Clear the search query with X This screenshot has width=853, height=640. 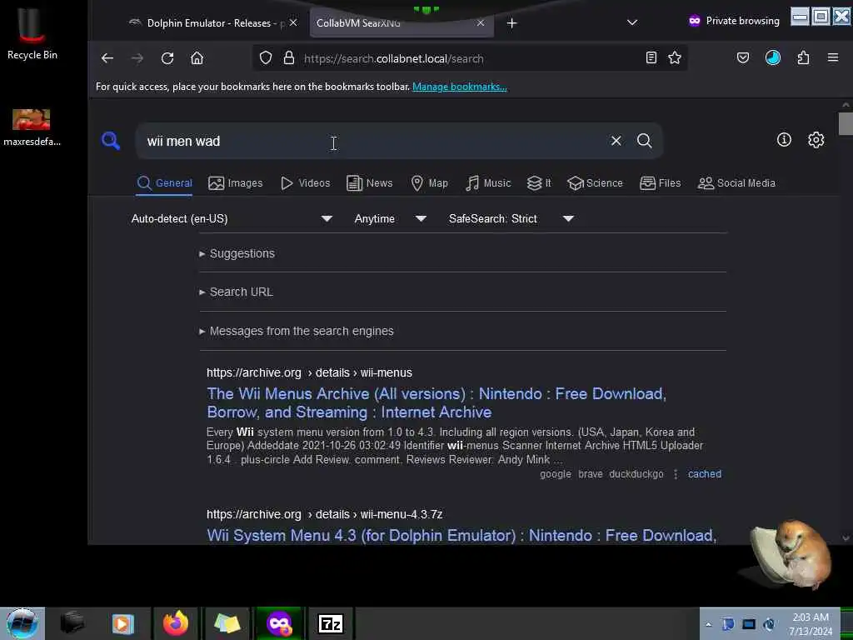pos(616,141)
